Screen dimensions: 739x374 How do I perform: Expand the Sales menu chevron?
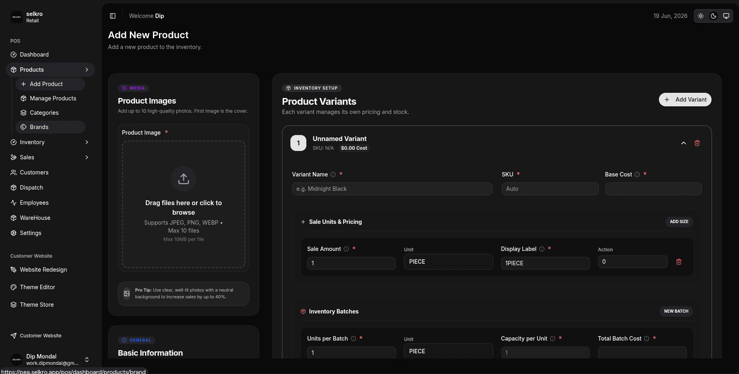pyautogui.click(x=87, y=157)
